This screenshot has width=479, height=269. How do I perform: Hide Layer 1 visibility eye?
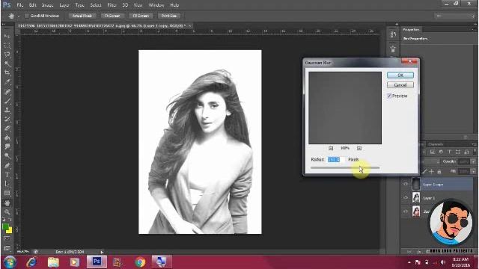pos(406,197)
